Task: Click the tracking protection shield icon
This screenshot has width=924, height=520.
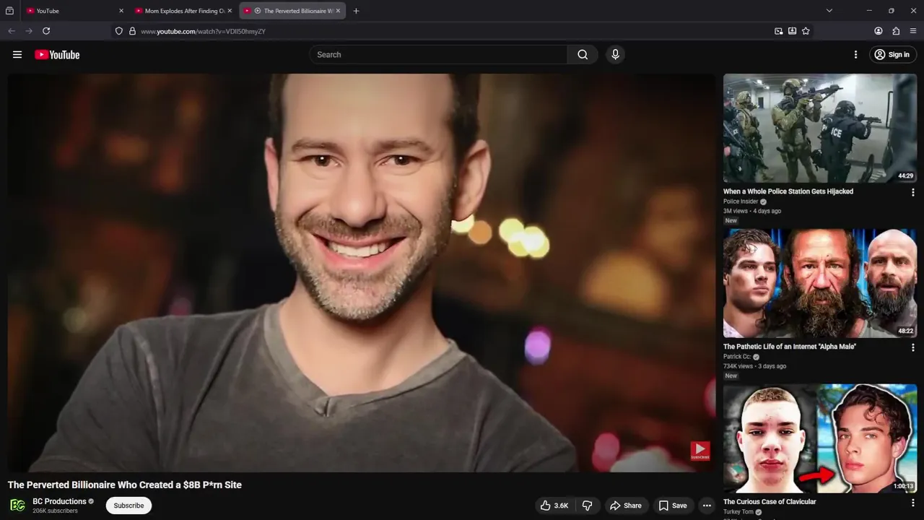Action: (119, 31)
